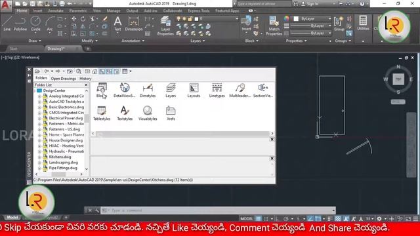Open the History tab in DesignCenter

(85, 79)
